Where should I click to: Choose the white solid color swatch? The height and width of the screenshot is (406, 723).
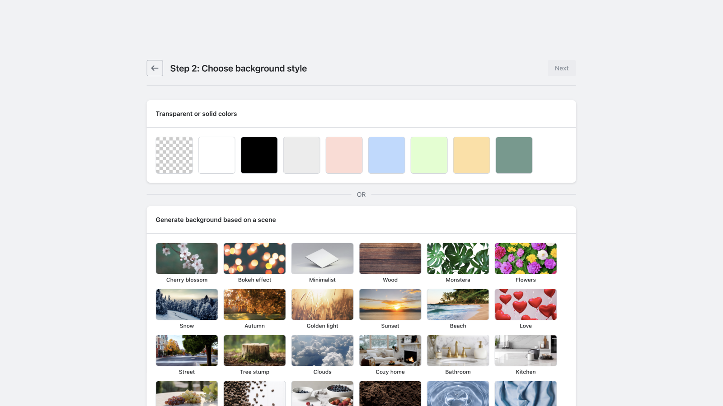click(x=217, y=155)
